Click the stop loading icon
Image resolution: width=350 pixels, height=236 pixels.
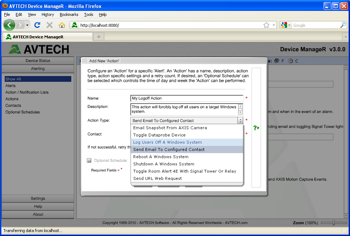tap(49, 25)
